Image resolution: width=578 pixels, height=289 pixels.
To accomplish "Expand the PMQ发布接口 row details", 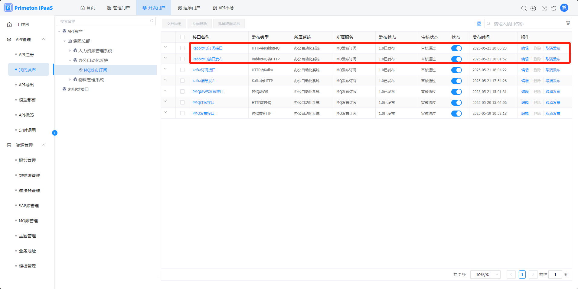I will [x=165, y=112].
